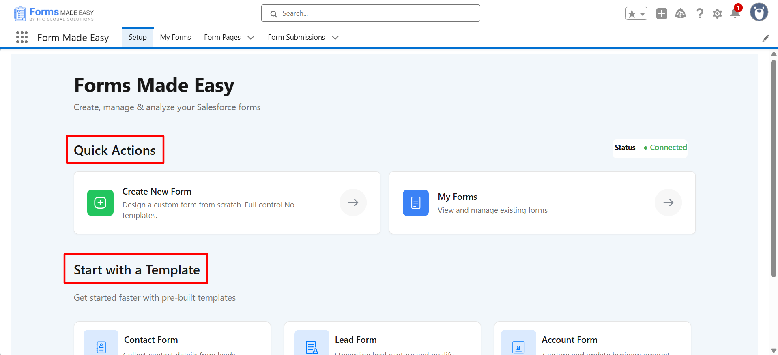Image resolution: width=778 pixels, height=355 pixels.
Task: Click the green Create New Form icon
Action: point(100,203)
